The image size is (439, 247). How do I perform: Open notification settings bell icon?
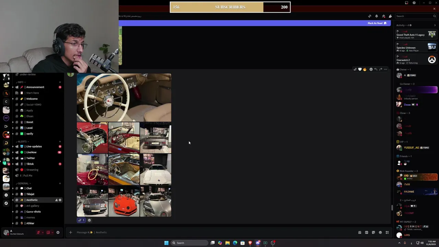click(x=376, y=16)
